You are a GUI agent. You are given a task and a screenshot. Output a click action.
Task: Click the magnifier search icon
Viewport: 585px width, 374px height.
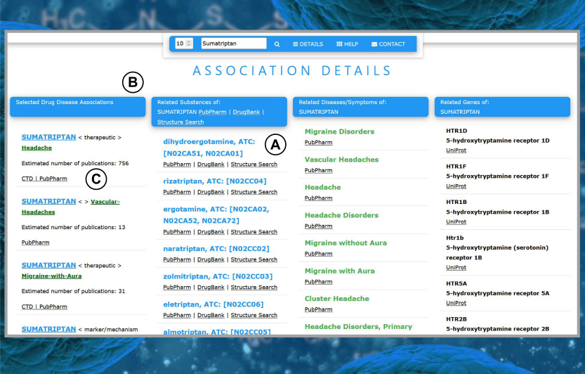coord(277,44)
